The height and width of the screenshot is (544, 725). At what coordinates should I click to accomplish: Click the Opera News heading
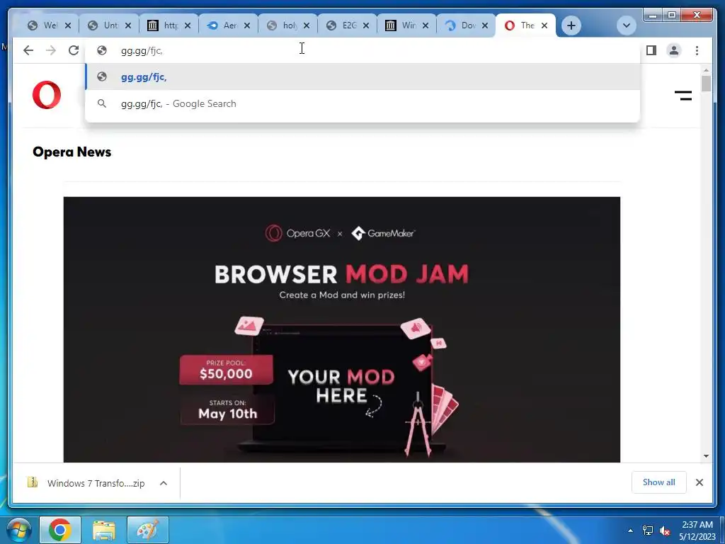click(72, 152)
